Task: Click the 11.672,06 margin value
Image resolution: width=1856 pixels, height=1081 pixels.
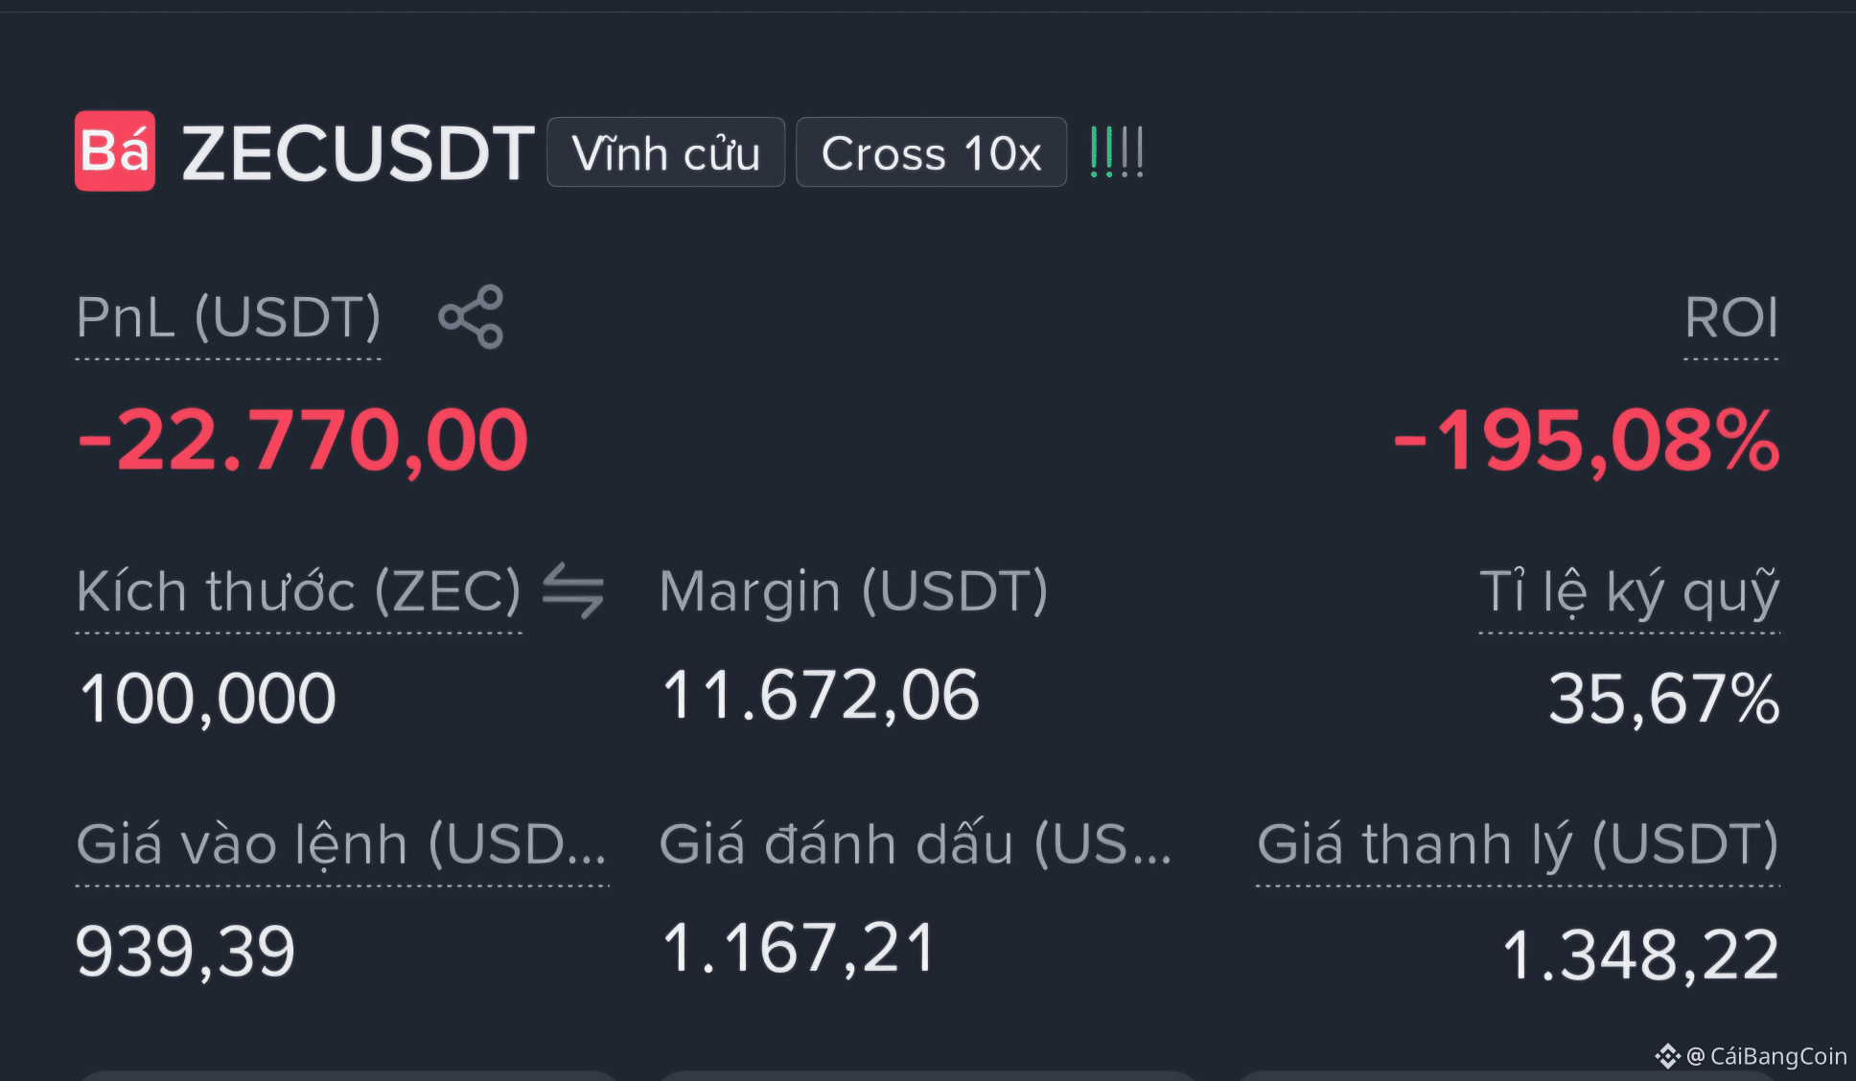Action: pos(821,695)
